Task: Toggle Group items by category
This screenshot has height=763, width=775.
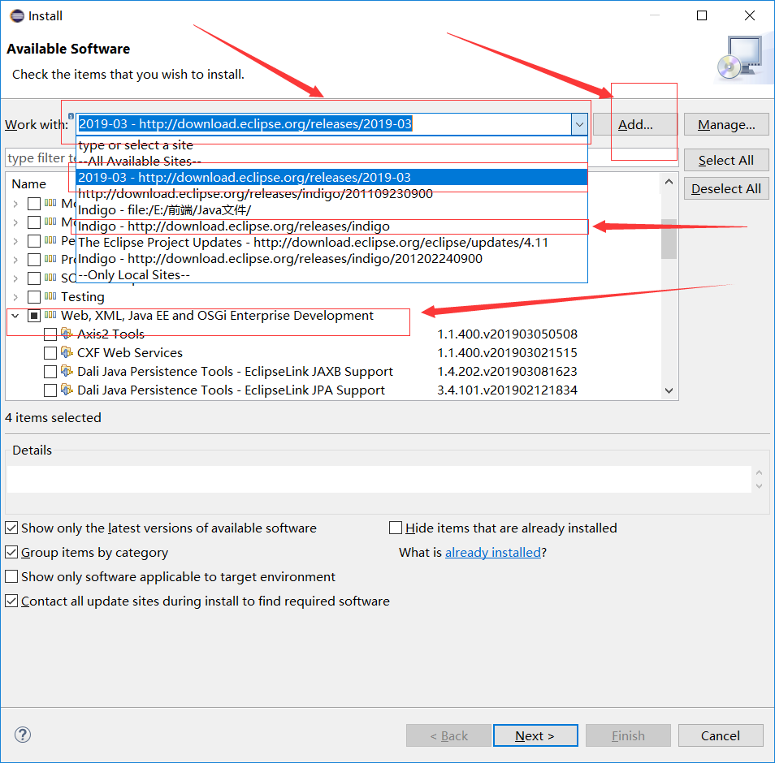Action: pyautogui.click(x=11, y=552)
